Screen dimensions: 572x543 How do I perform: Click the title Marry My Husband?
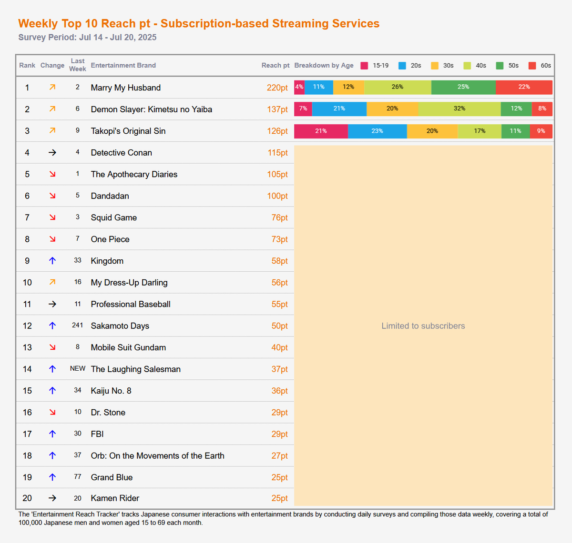[126, 88]
